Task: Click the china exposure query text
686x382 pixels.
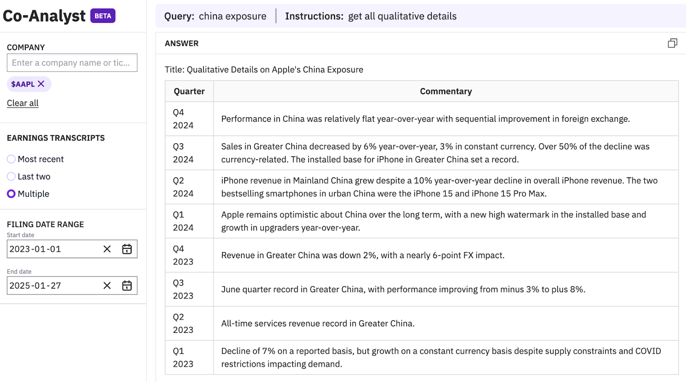Action: 232,16
